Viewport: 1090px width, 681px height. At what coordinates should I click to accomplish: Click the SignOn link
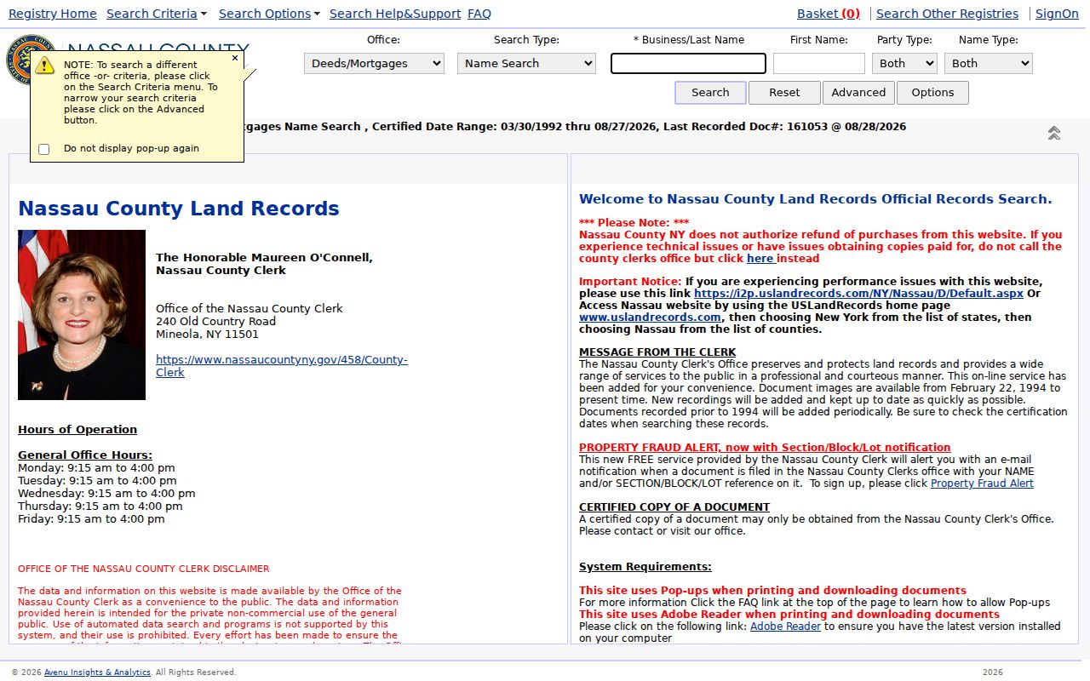pyautogui.click(x=1057, y=14)
